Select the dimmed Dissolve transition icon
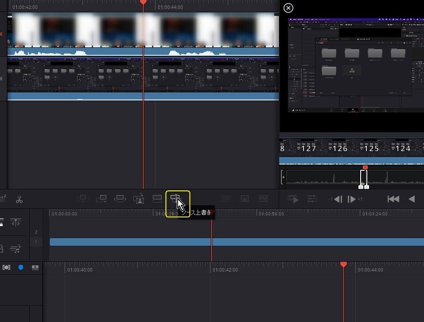Image resolution: width=424 pixels, height=322 pixels. click(245, 199)
